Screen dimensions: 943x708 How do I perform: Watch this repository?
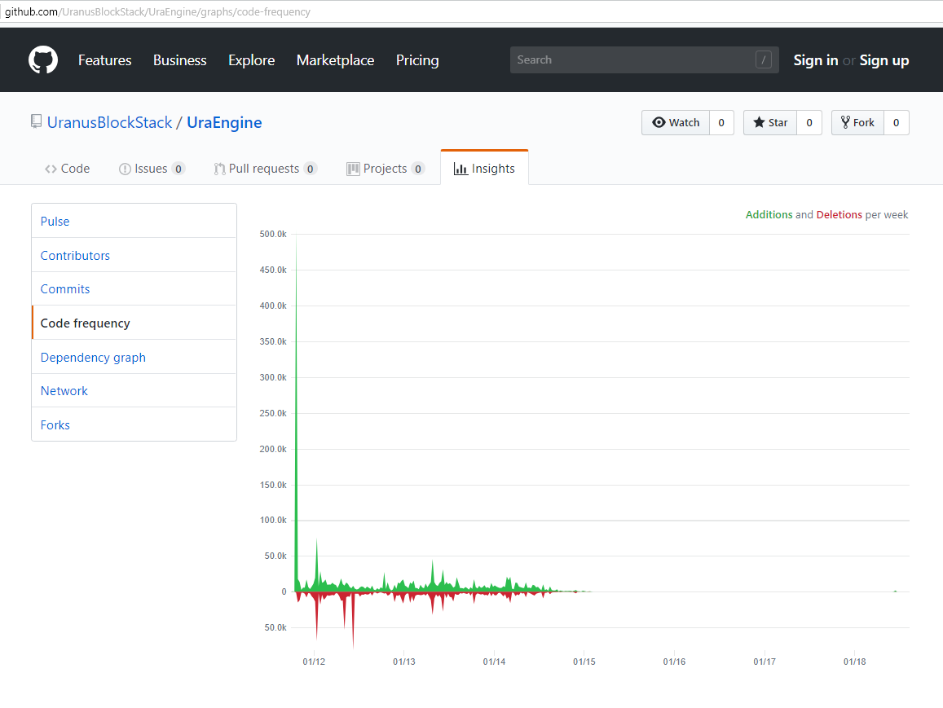pos(676,122)
